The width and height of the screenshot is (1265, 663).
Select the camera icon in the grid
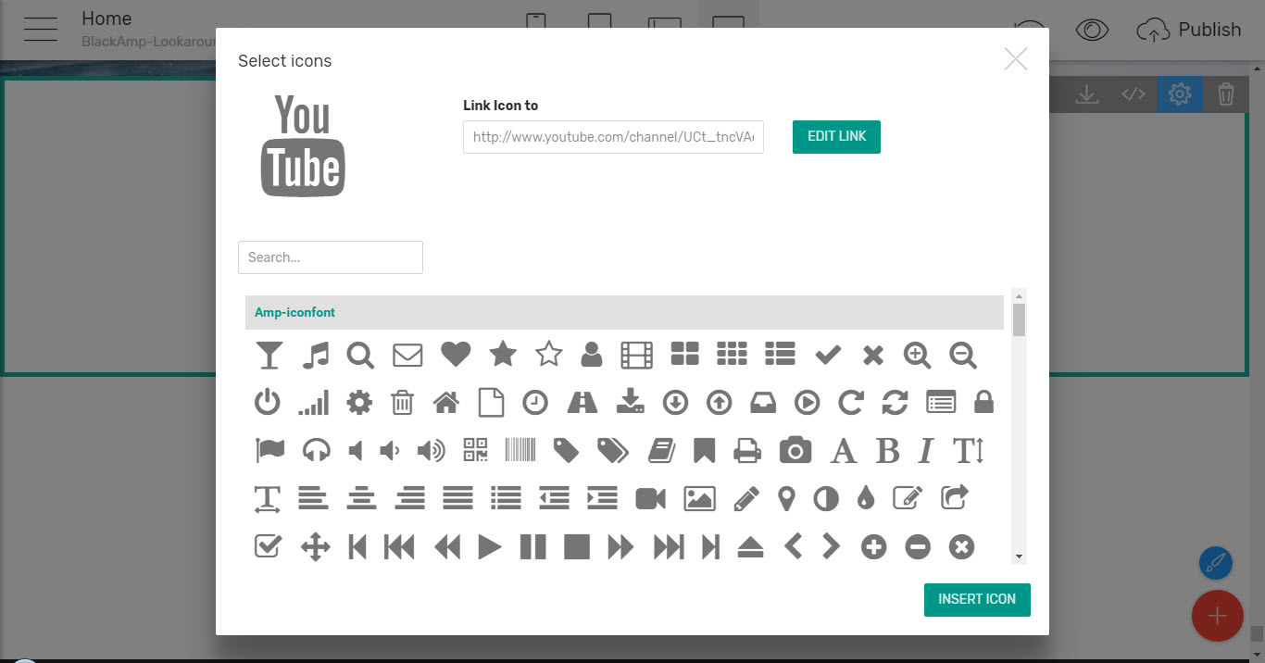pyautogui.click(x=795, y=451)
